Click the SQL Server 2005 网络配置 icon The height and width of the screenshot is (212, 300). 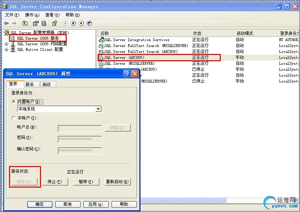[x=13, y=44]
